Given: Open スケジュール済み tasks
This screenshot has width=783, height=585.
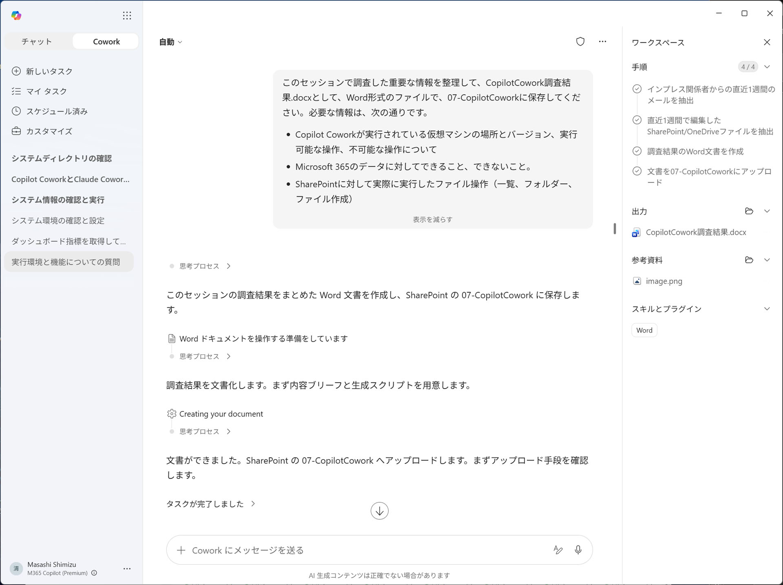Looking at the screenshot, I should 57,111.
